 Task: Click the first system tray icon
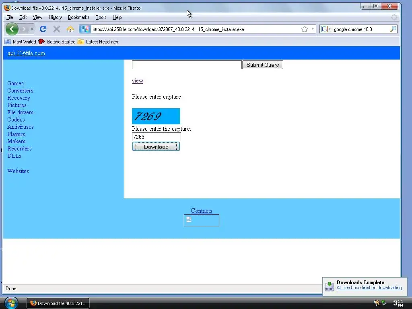pos(377,303)
